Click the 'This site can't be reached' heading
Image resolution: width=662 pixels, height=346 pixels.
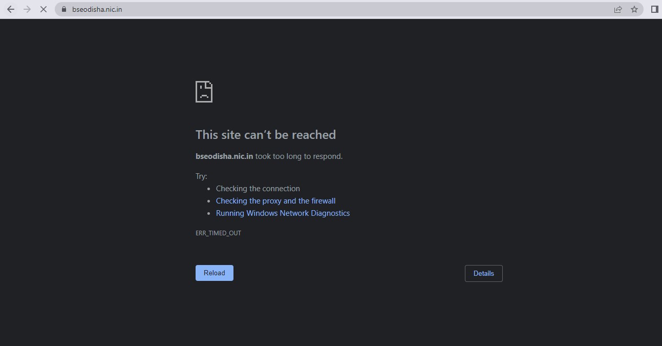[x=265, y=135]
